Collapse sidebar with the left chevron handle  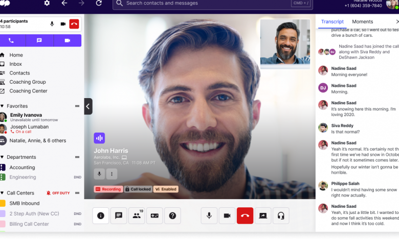[x=88, y=106]
